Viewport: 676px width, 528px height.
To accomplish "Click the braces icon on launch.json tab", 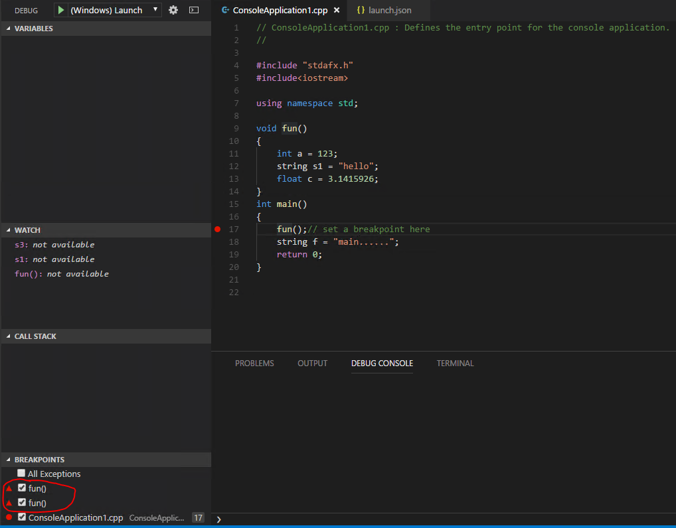I will (x=361, y=11).
